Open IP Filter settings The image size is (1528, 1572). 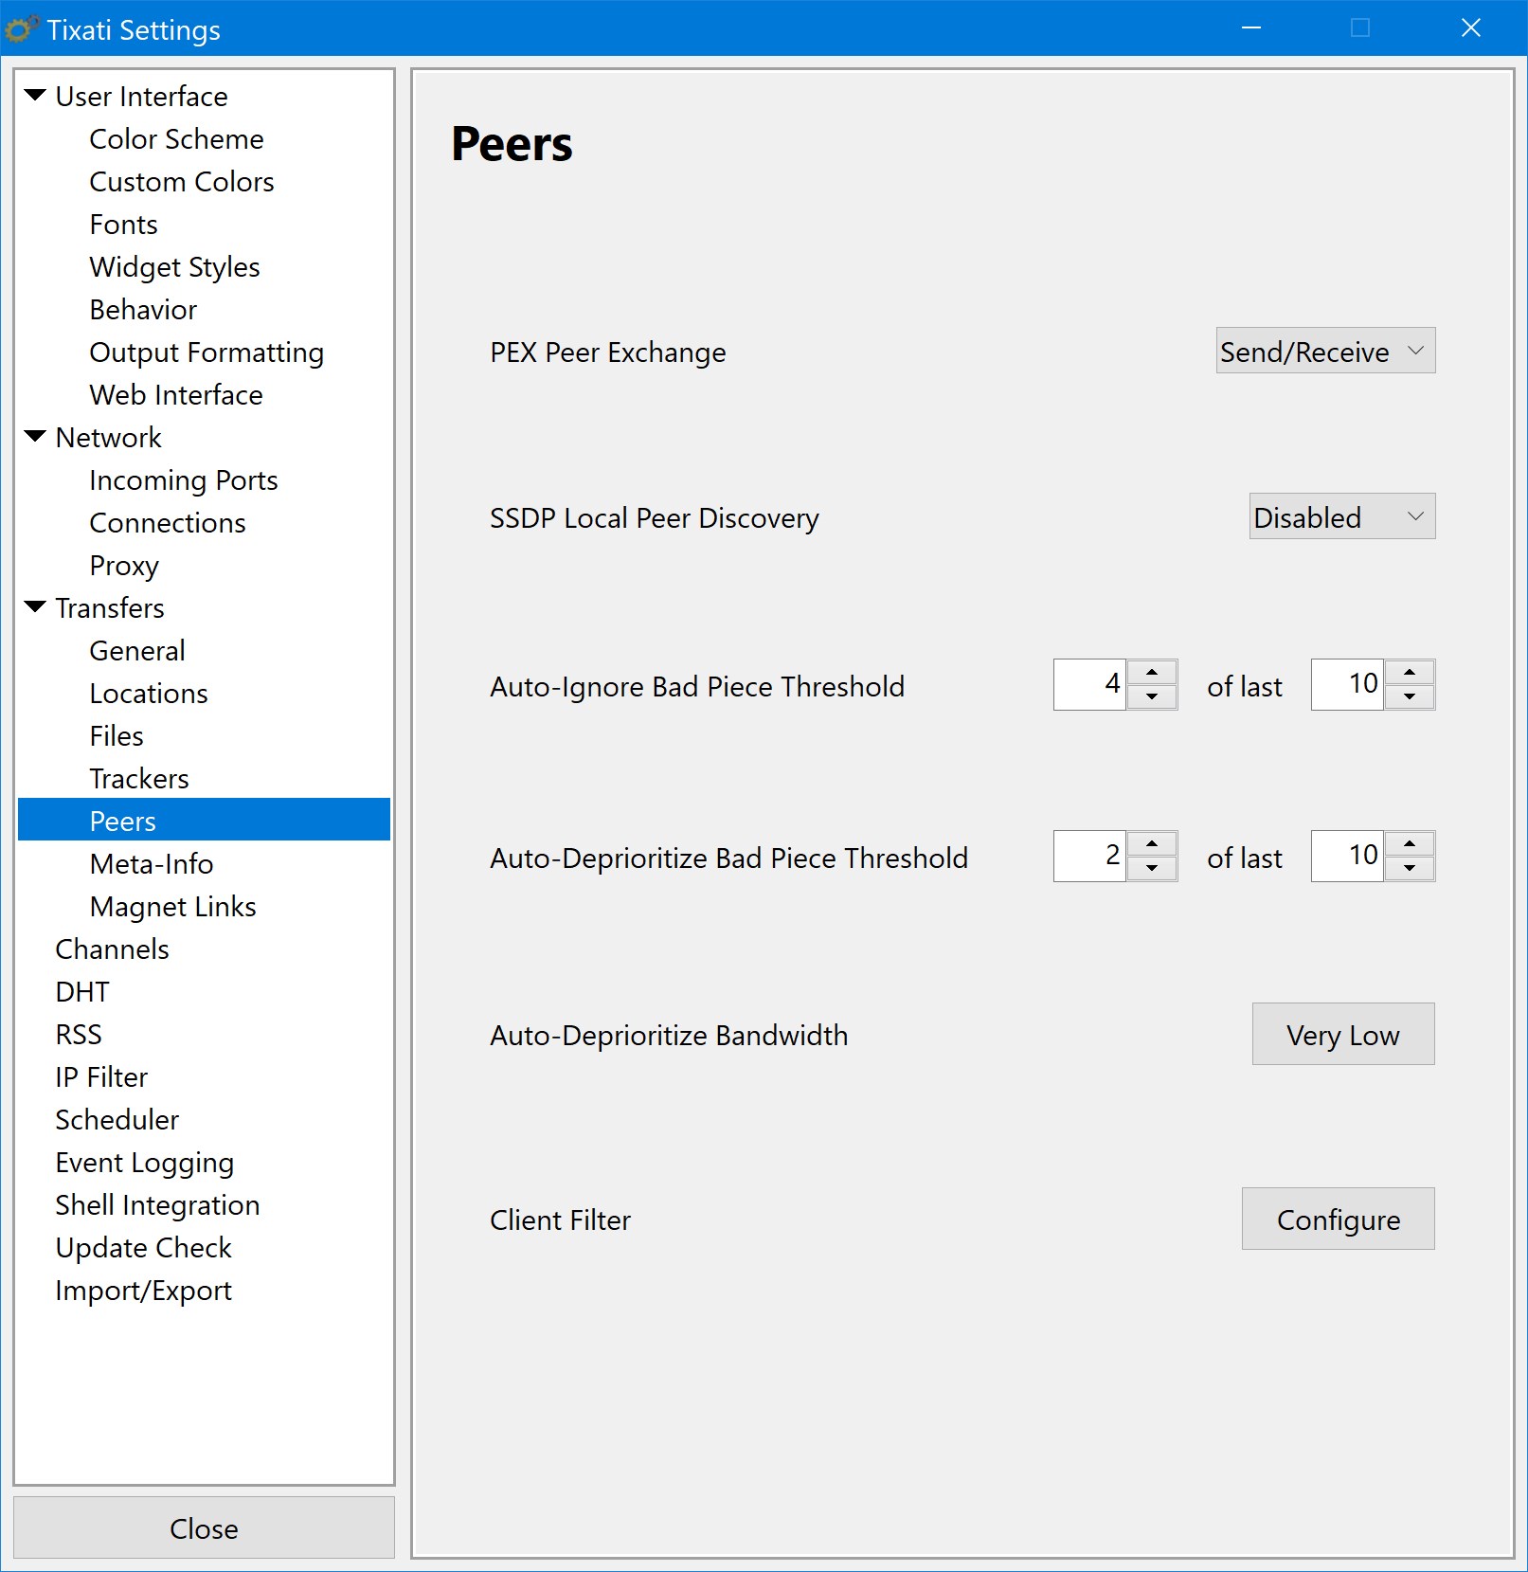point(101,1076)
